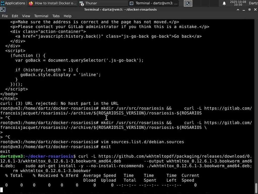The height and width of the screenshot is (194, 258).
Task: Click the Thunar window icon in the taskbar
Action: (x=81, y=3)
